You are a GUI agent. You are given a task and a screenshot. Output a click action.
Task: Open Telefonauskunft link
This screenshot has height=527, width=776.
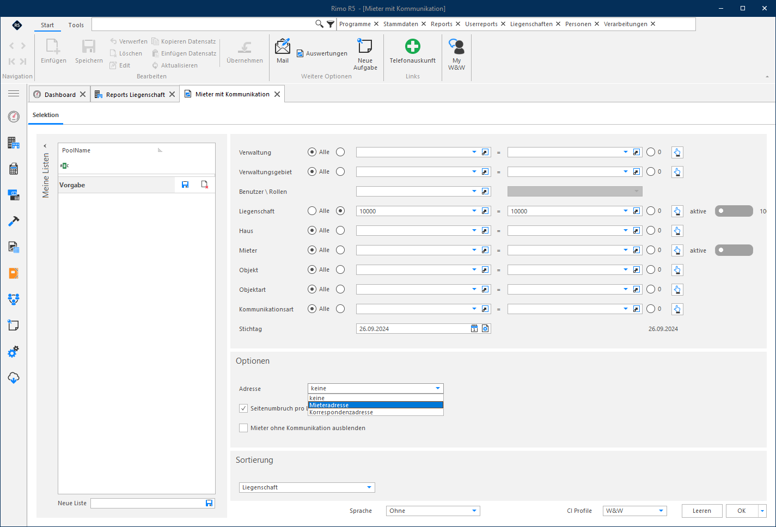tap(412, 51)
